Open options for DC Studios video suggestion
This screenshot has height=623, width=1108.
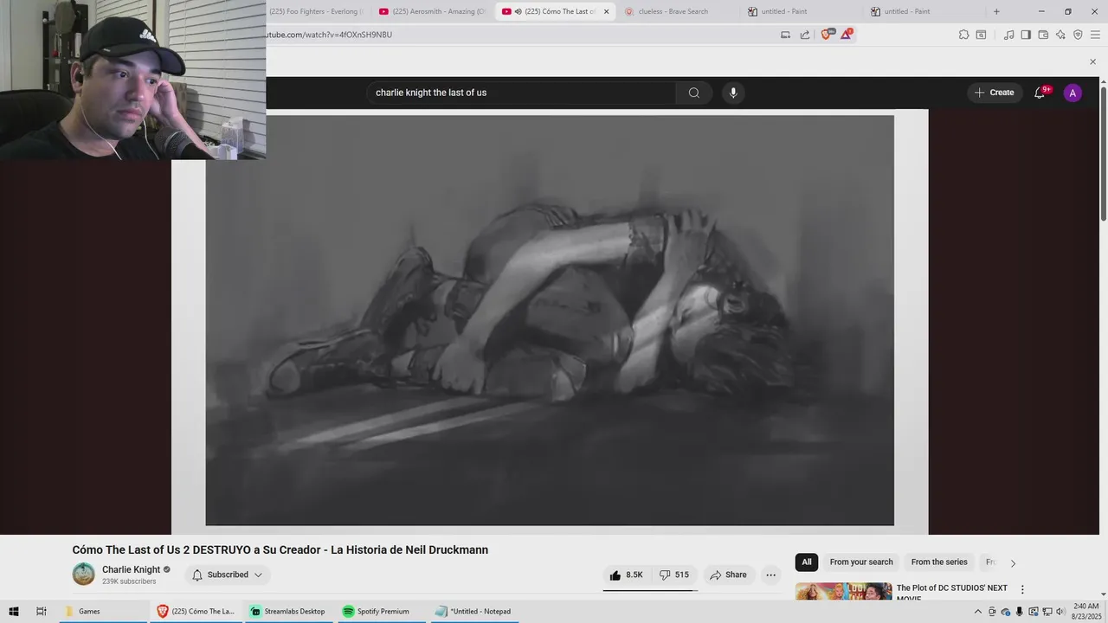point(1022,589)
